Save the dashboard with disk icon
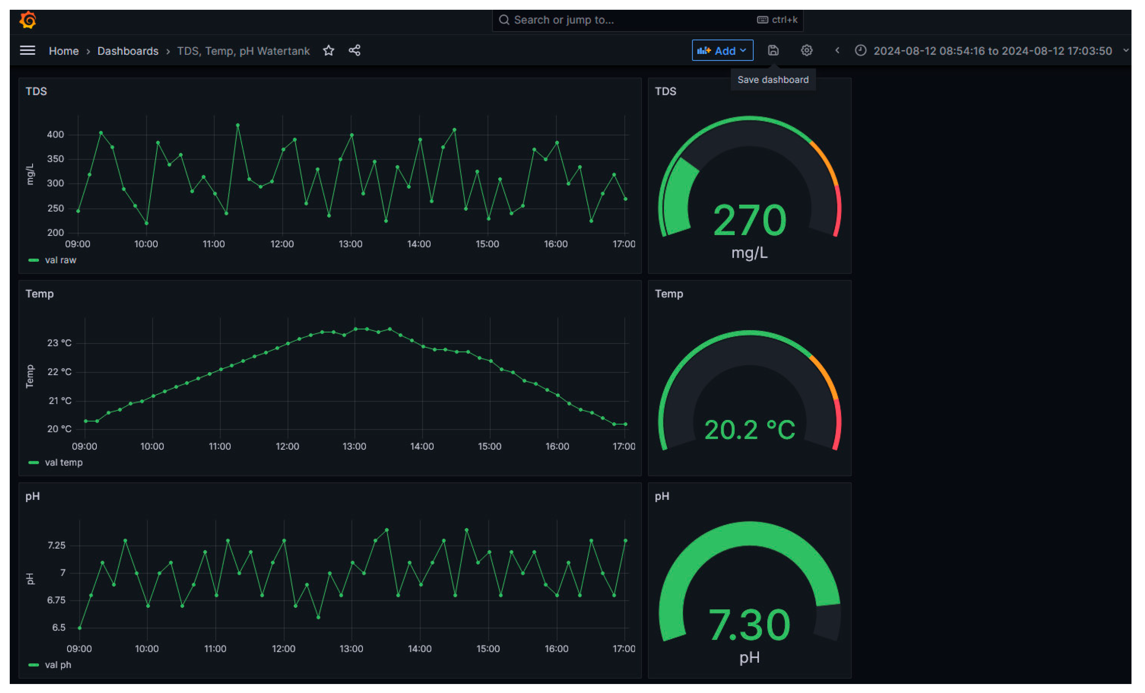 click(x=773, y=51)
